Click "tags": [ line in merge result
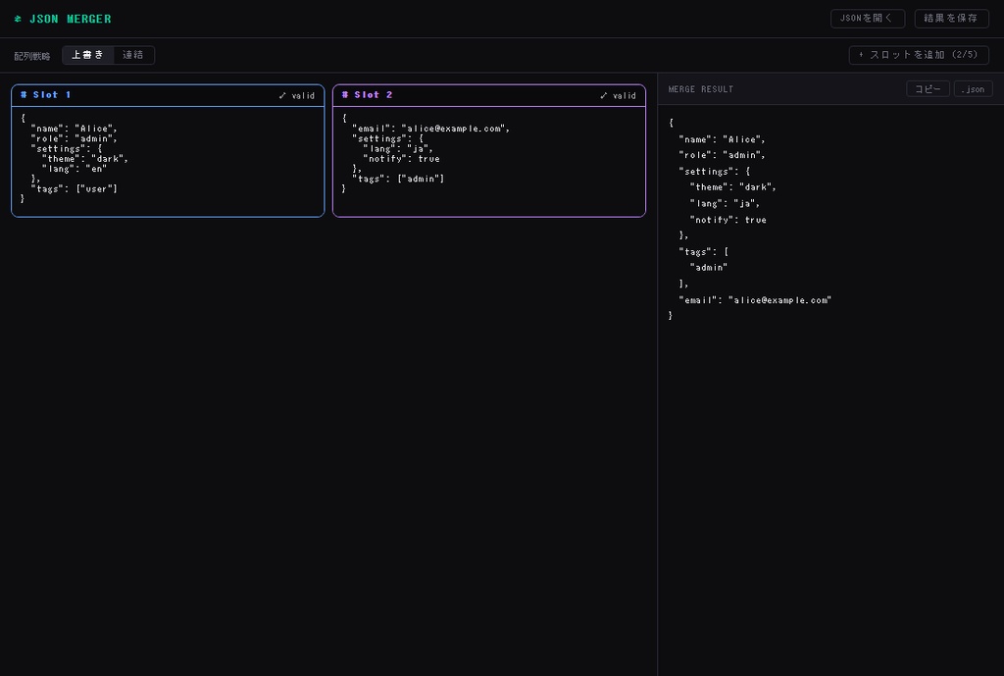The width and height of the screenshot is (1004, 676). (x=704, y=252)
